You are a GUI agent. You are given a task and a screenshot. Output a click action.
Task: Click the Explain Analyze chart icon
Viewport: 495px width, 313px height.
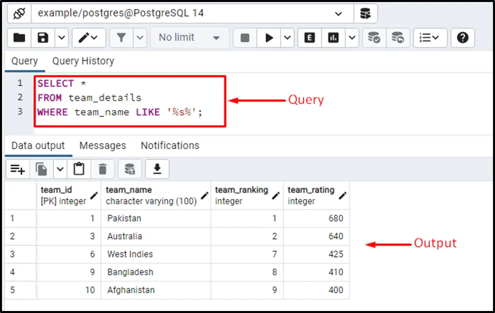tap(333, 38)
